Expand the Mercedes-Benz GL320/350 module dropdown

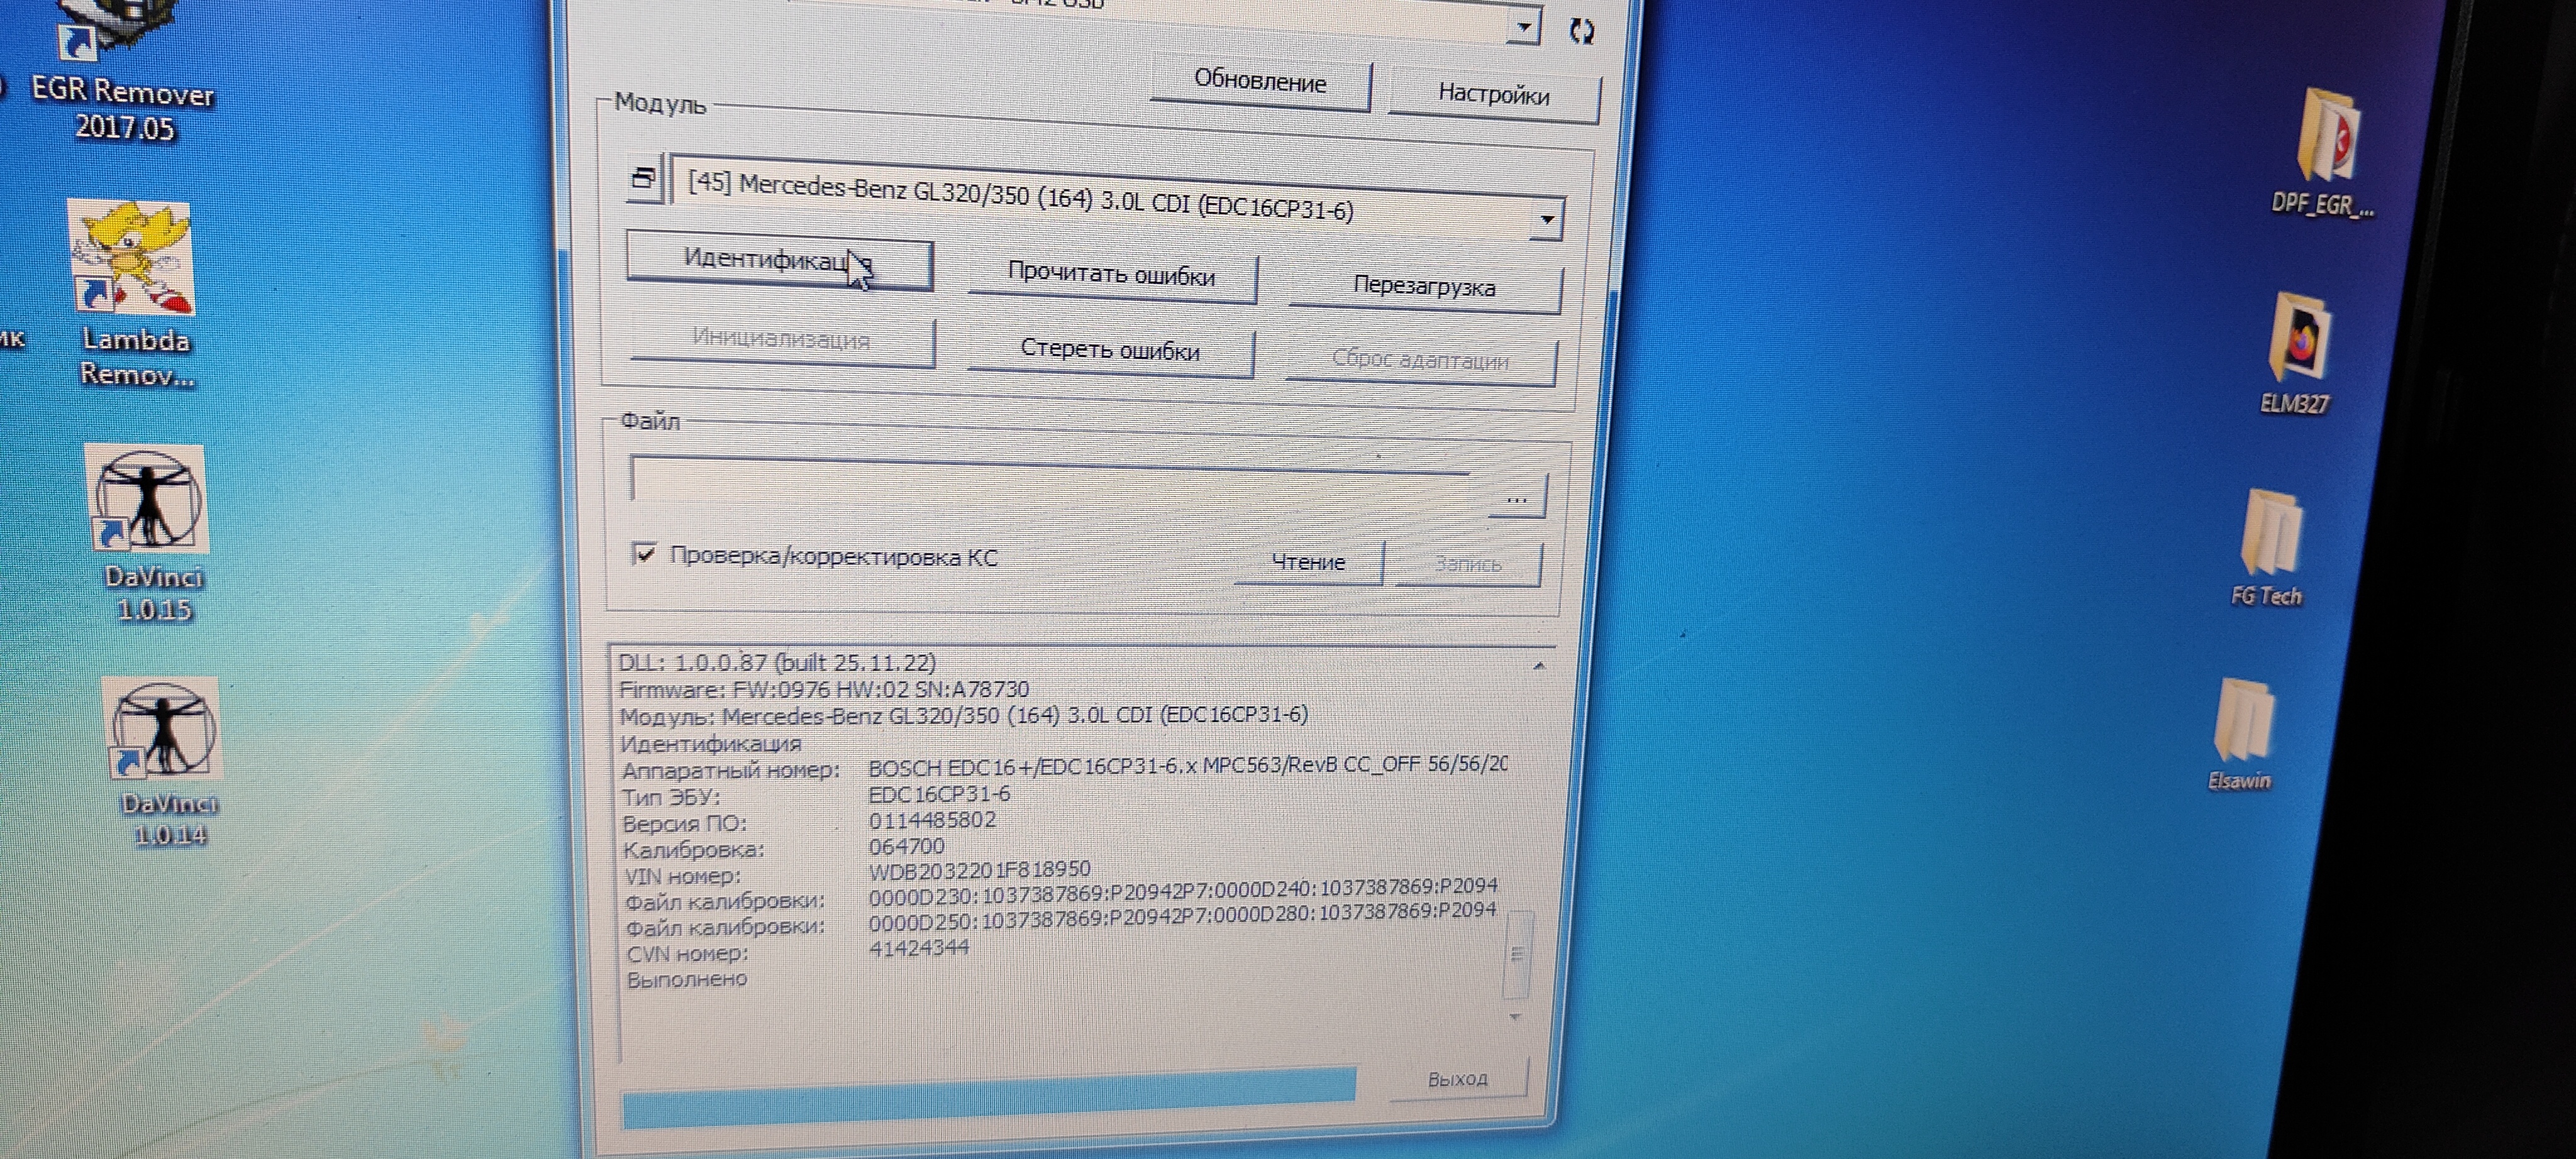pyautogui.click(x=1546, y=219)
